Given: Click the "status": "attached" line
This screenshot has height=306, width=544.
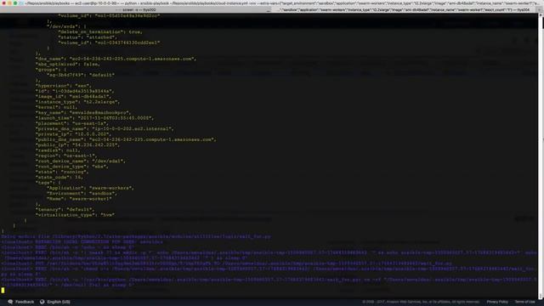Looking at the screenshot, I should click(88, 37).
